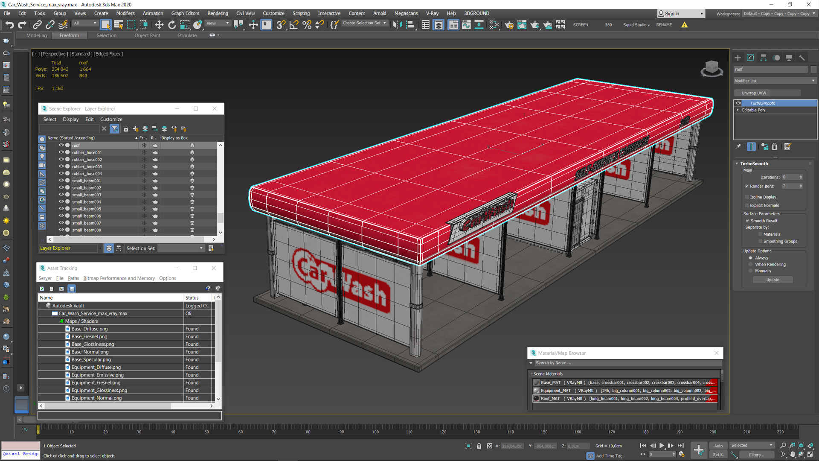
Task: Open the Curve Editor from the toolbar
Action: point(466,25)
